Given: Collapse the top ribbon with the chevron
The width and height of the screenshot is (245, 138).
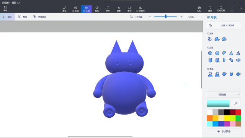Looking at the screenshot, I should tap(241, 9).
